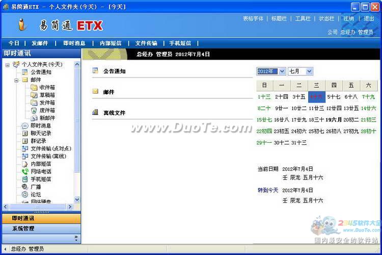Switch to the 即时通讯 panel tab
Viewport: 382px width, 255px height.
click(x=41, y=218)
